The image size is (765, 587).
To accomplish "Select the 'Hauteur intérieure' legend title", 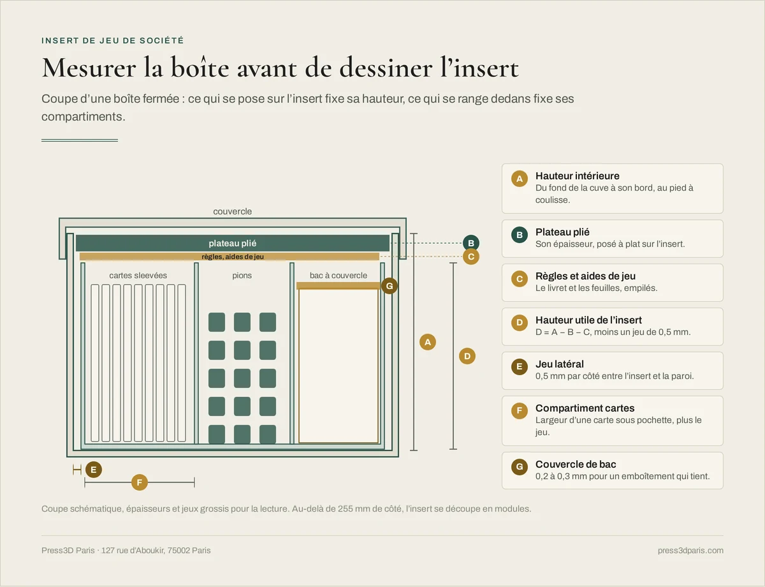I will click(x=578, y=176).
